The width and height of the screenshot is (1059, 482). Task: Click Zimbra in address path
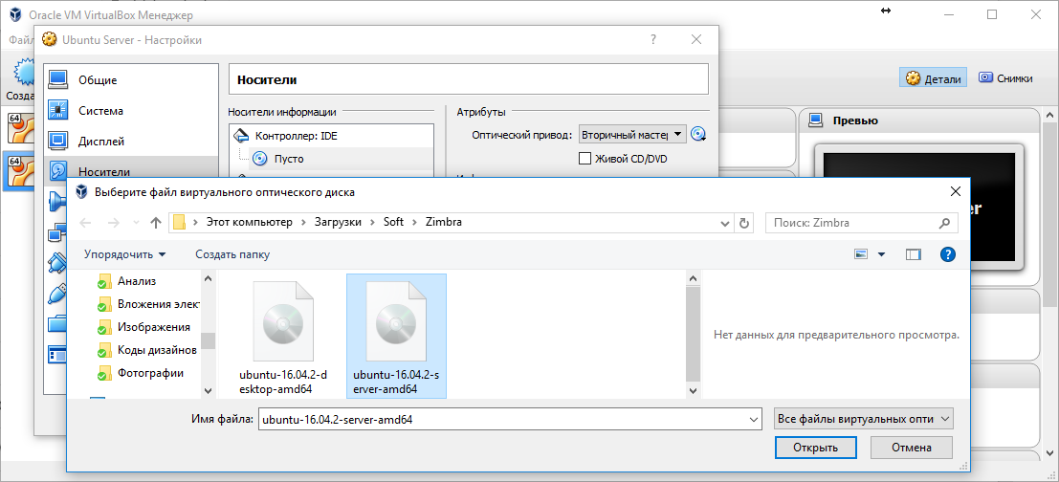444,222
